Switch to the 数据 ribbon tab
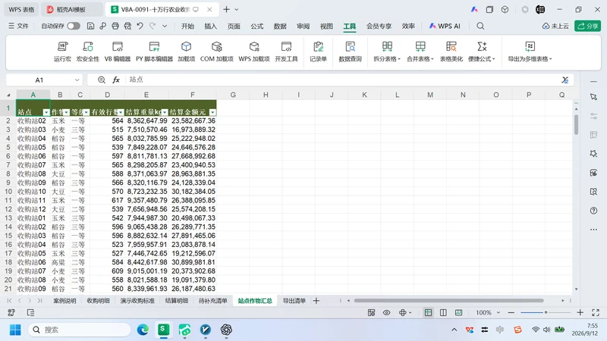The image size is (607, 341). [280, 26]
